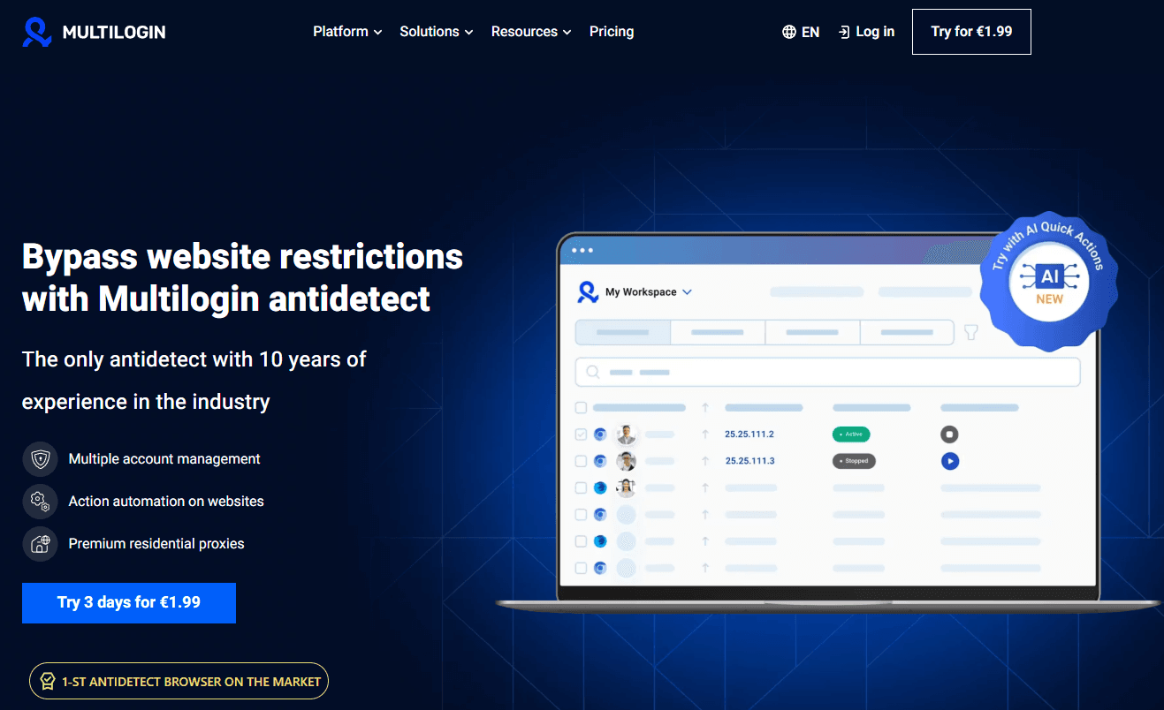Click the shield icon beside Multiple account management
Viewport: 1164px width, 710px height.
click(40, 459)
